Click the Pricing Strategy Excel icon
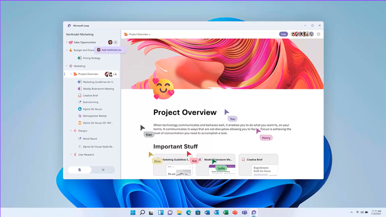The image size is (386, 217). [79, 58]
